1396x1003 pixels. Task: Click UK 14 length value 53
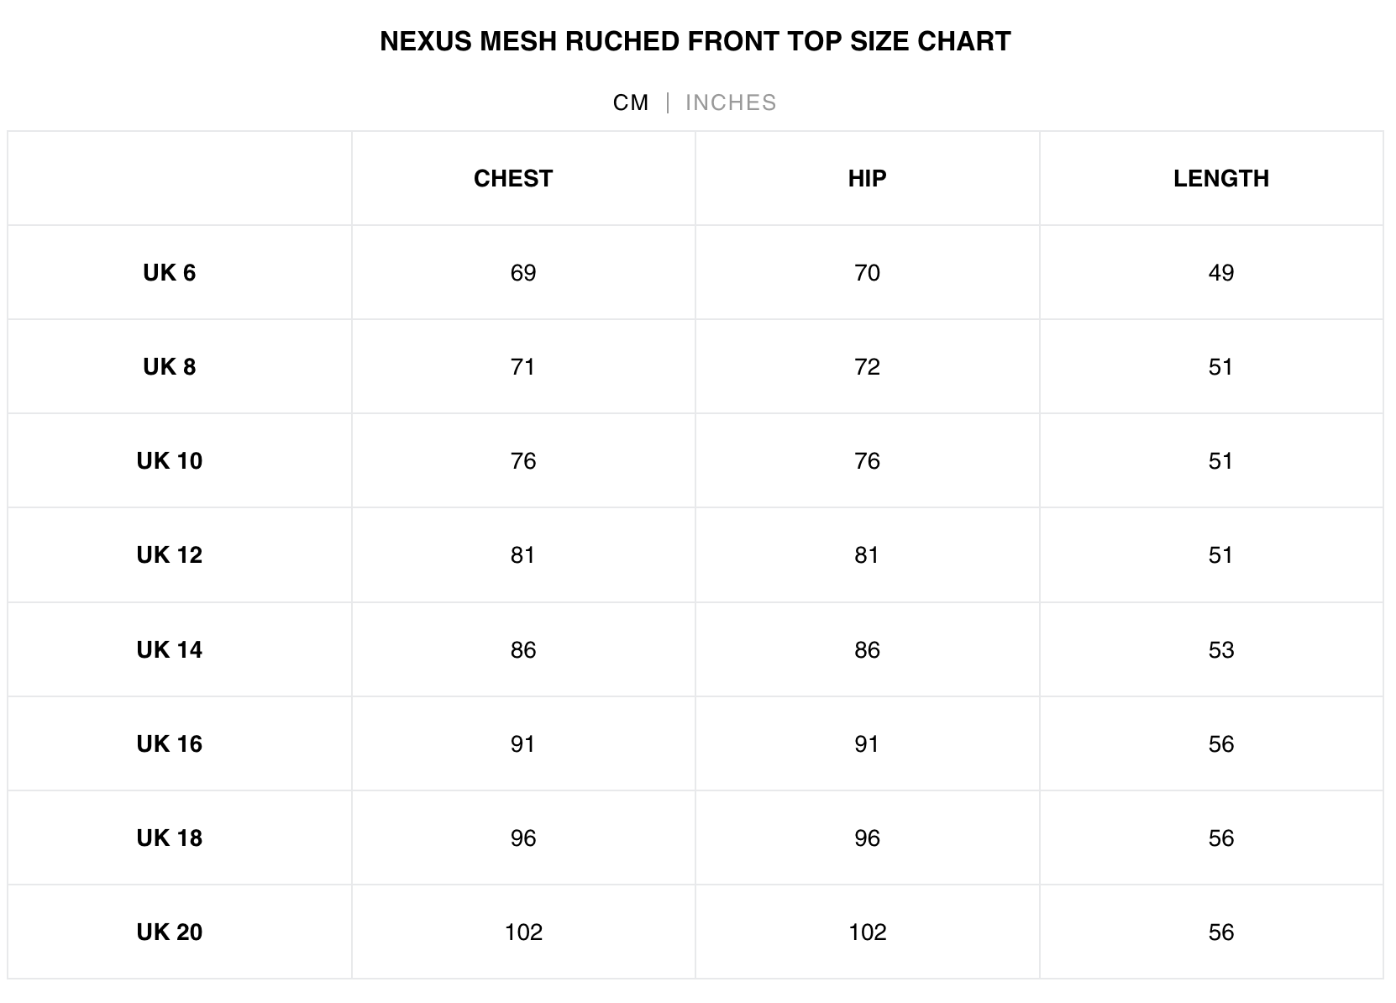pyautogui.click(x=1220, y=649)
